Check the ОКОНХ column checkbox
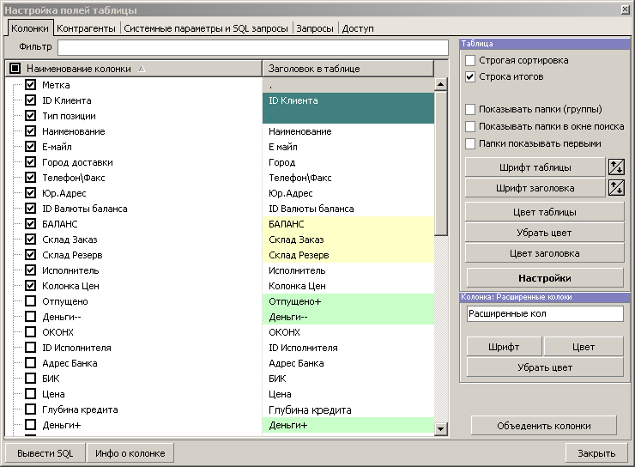635x467 pixels. coord(30,331)
